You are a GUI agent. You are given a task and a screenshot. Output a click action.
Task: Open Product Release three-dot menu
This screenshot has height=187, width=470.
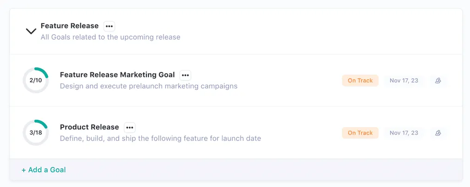tap(130, 128)
